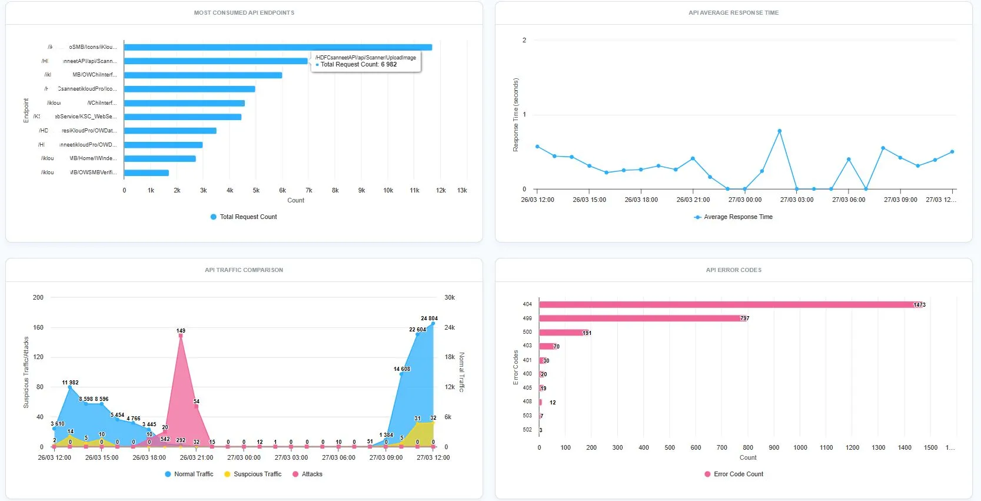Select the 403 error code bar
Image resolution: width=981 pixels, height=501 pixels.
[547, 347]
